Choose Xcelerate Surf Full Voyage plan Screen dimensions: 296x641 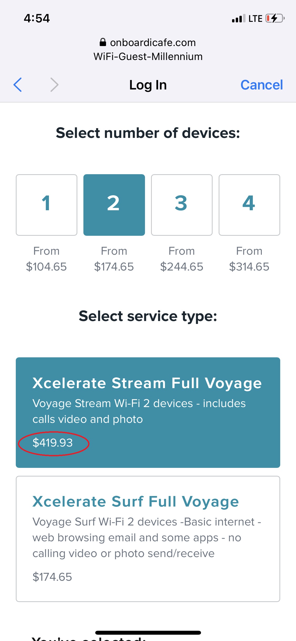pyautogui.click(x=148, y=539)
